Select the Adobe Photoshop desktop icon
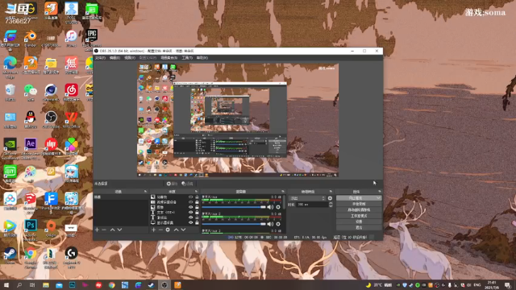 coord(31,229)
